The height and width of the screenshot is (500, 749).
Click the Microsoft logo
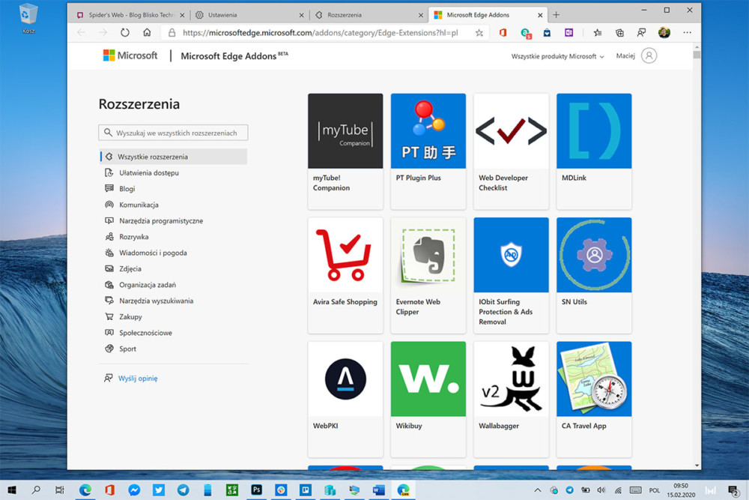[130, 55]
